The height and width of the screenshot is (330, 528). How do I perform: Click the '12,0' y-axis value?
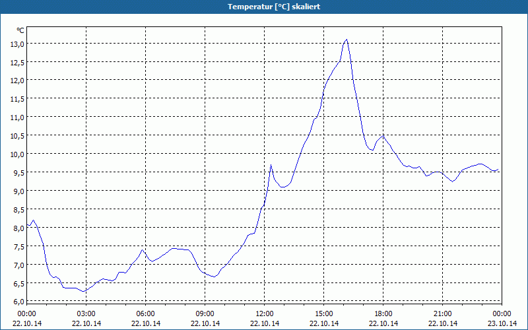18,81
